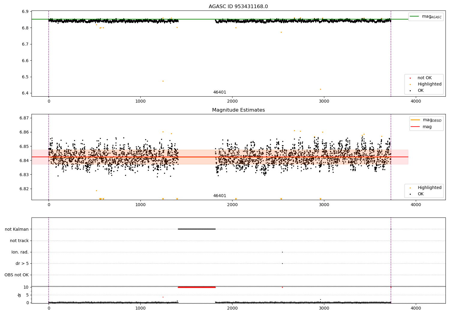Click the 3000 x-axis tick of bottom plot
The width and height of the screenshot is (450, 315).
324,308
